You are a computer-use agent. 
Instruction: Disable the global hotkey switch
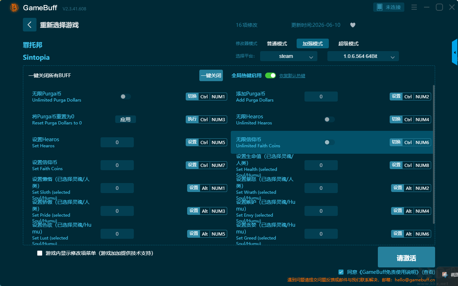(x=271, y=75)
